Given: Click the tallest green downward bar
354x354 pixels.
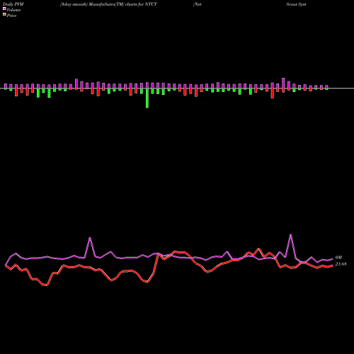Looking at the screenshot, I should pos(147,98).
